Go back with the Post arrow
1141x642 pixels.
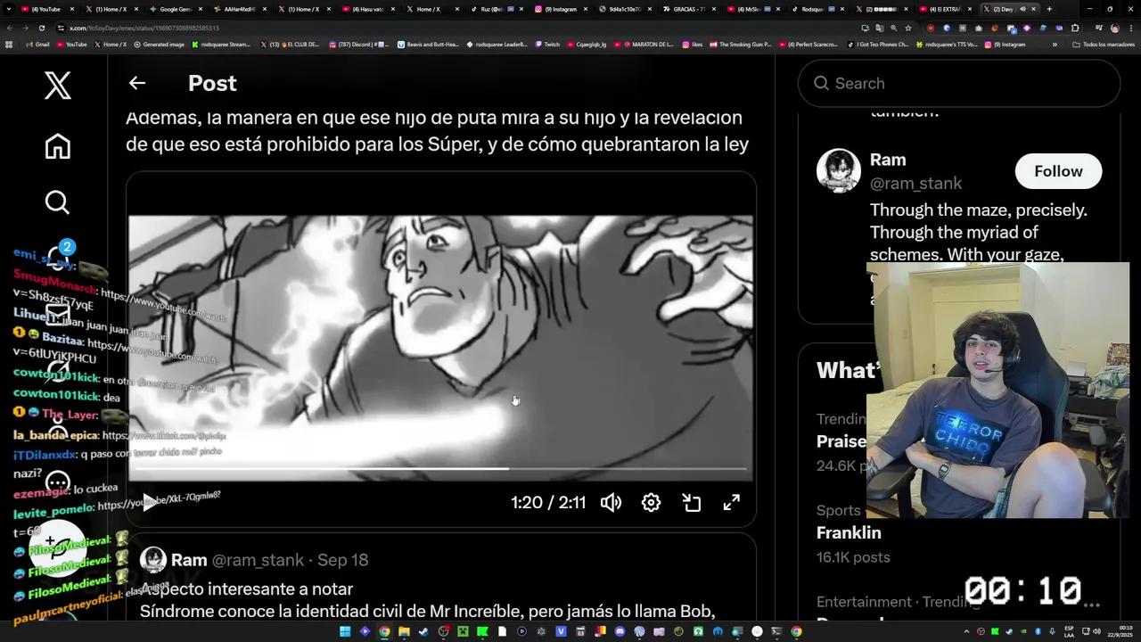pos(136,83)
